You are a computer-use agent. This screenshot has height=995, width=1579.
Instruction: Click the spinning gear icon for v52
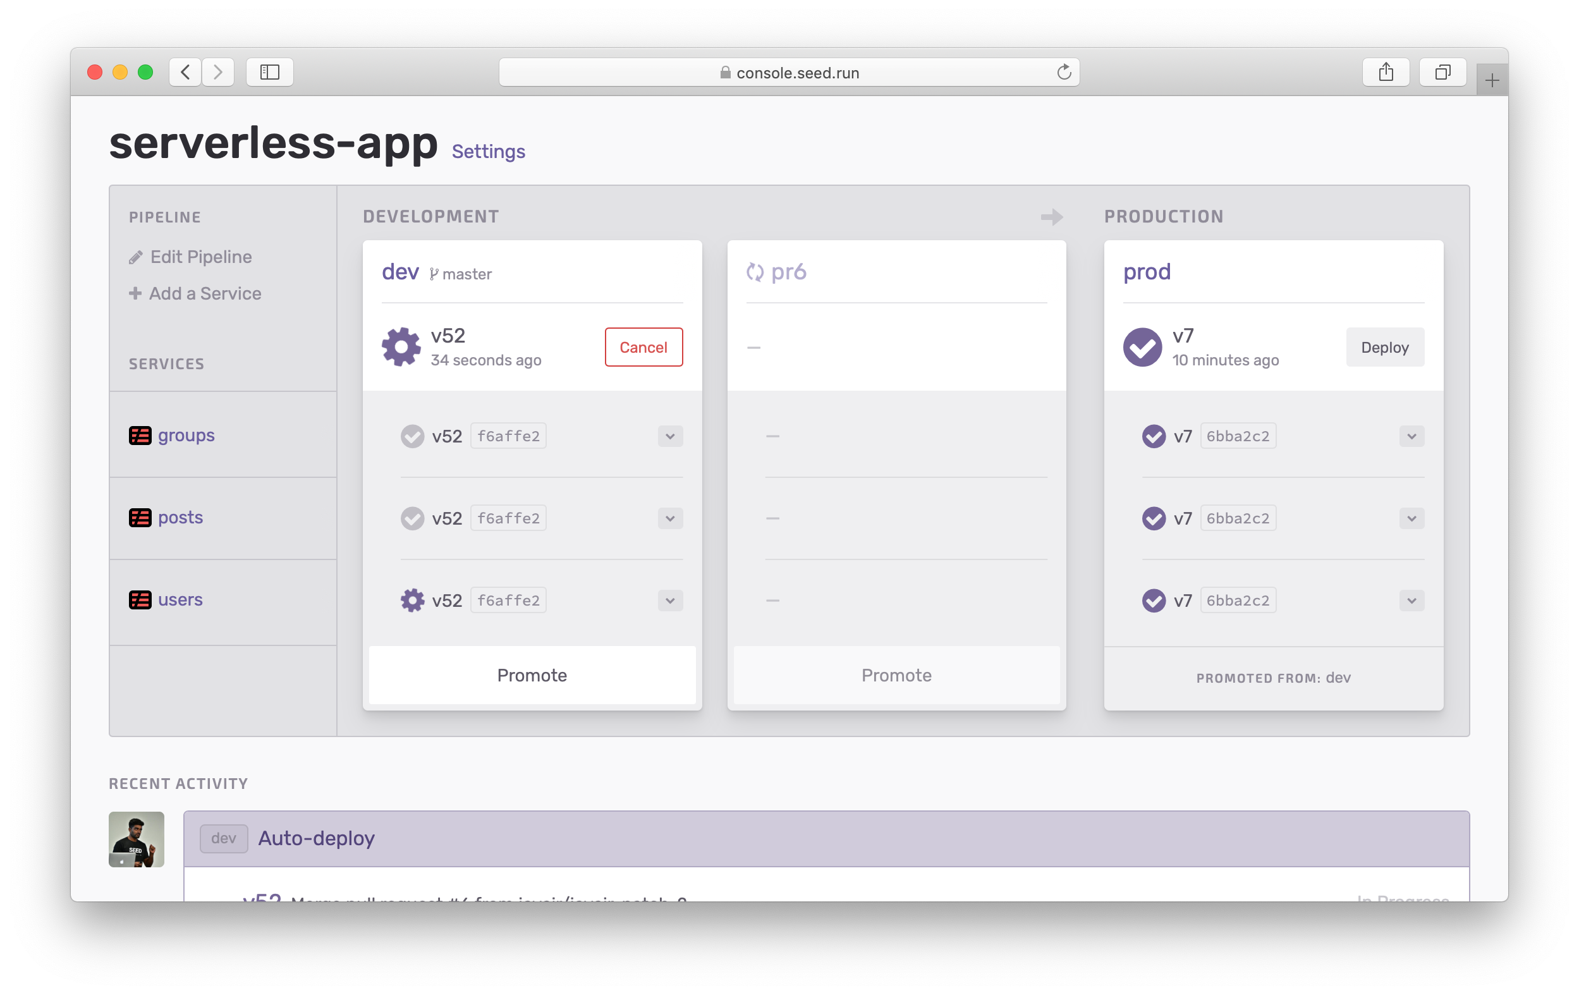tap(401, 346)
